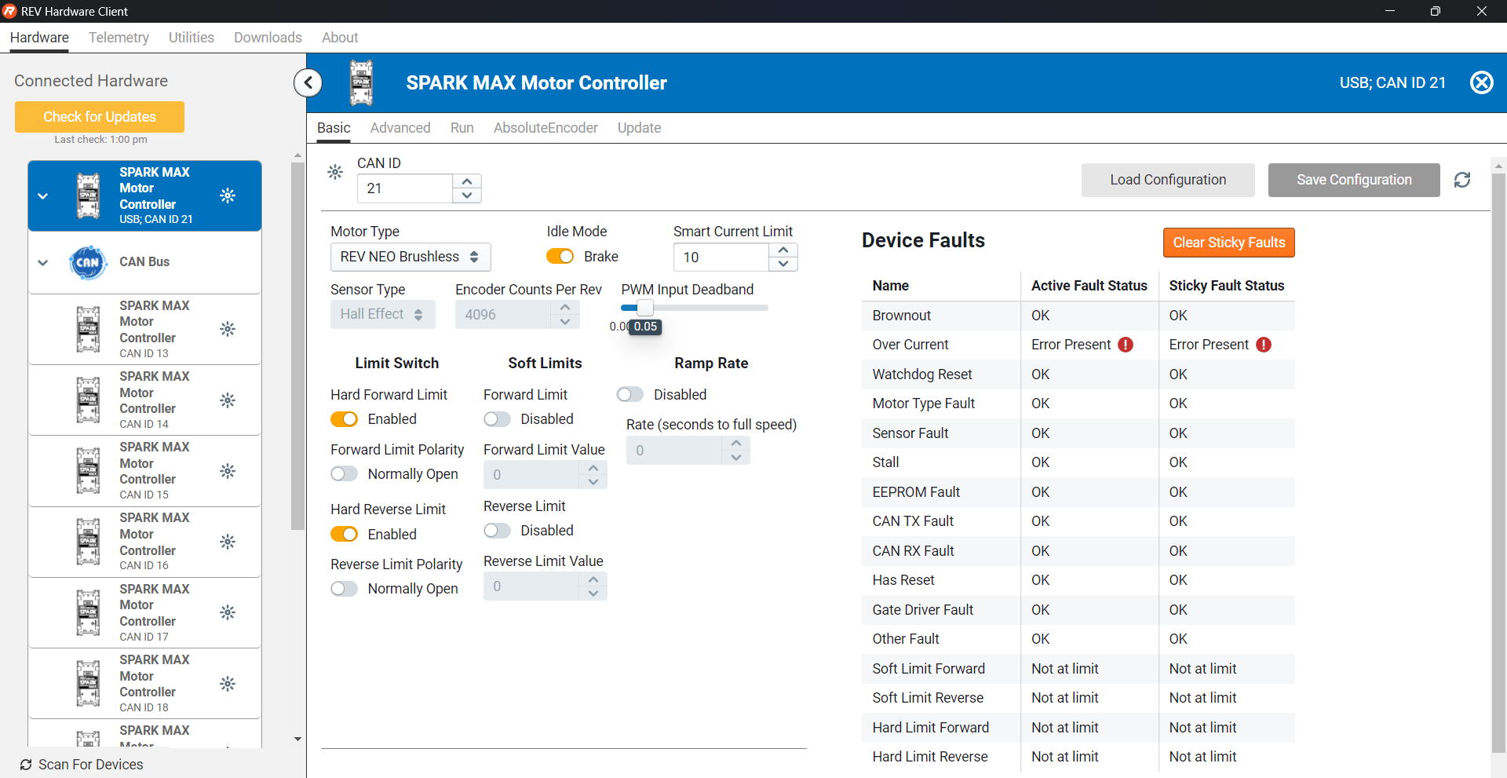
Task: Enable the Soft Reverse Limit switch
Action: pyautogui.click(x=497, y=531)
